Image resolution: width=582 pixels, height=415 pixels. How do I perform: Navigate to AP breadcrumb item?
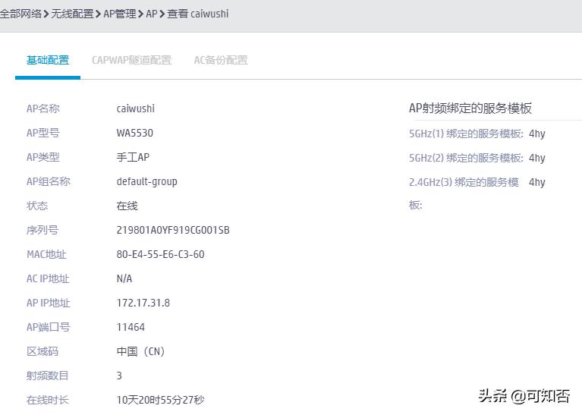tap(152, 14)
